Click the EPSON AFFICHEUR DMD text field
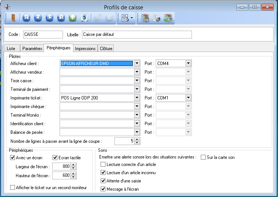Screen dimensions: 278x197 (x=97, y=64)
